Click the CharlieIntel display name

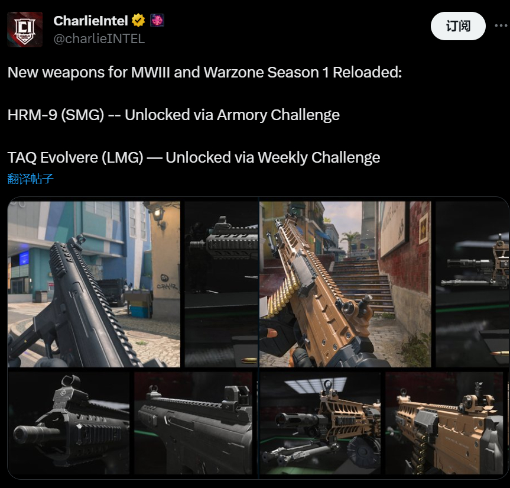(x=90, y=21)
